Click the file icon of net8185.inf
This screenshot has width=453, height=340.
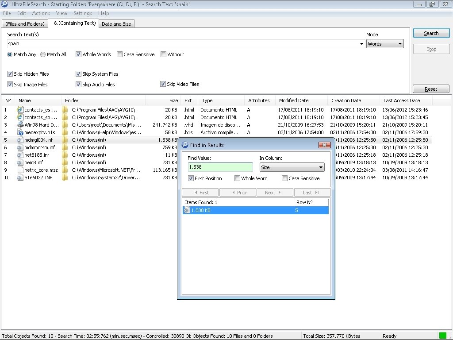click(20, 155)
